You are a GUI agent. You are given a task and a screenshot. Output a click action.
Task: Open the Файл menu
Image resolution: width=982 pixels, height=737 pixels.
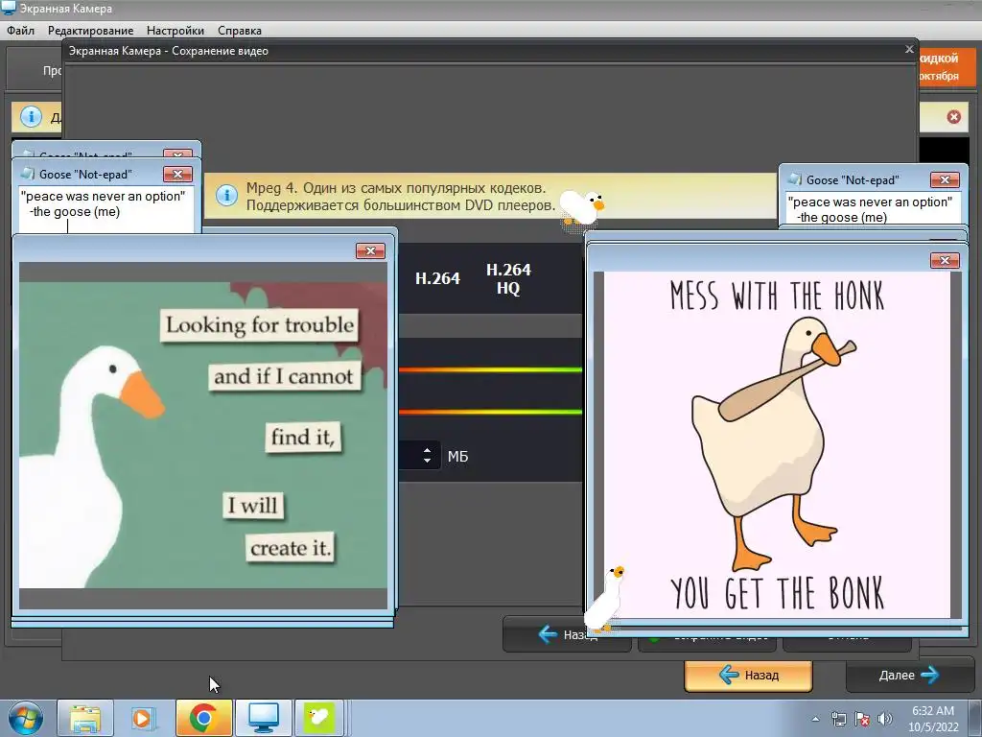pos(21,30)
